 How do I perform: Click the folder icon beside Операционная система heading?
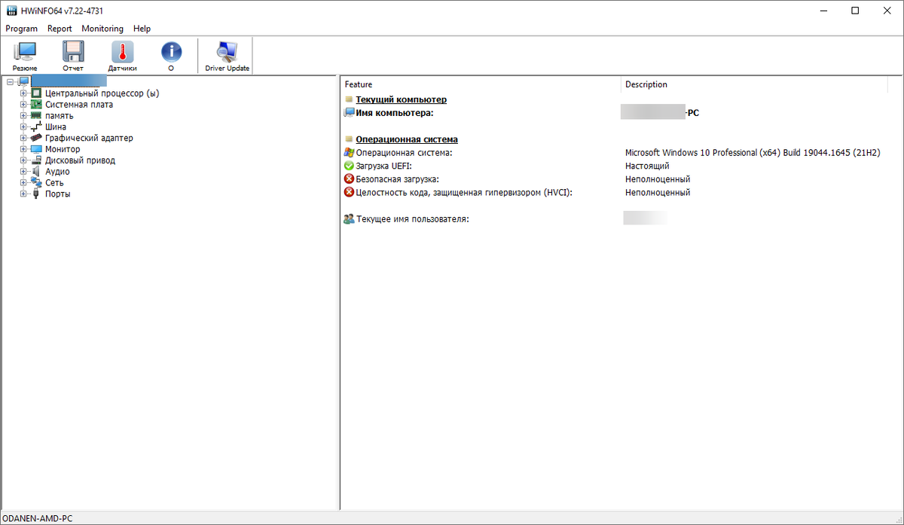tap(349, 139)
